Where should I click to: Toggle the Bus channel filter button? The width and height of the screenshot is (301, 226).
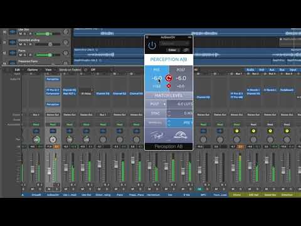pos(282,70)
